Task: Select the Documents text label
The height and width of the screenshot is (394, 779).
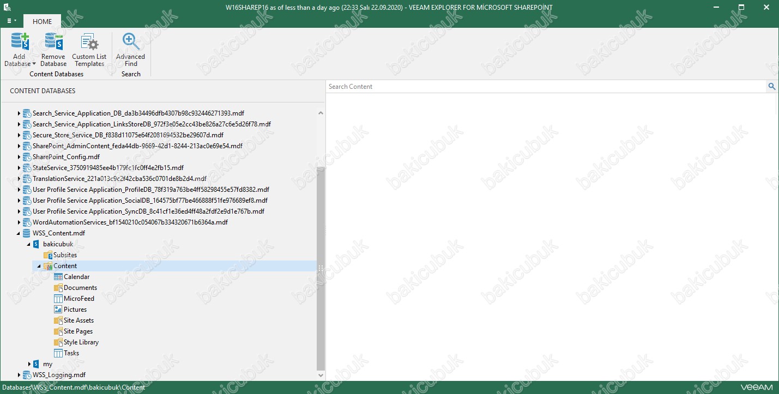Action: point(81,288)
